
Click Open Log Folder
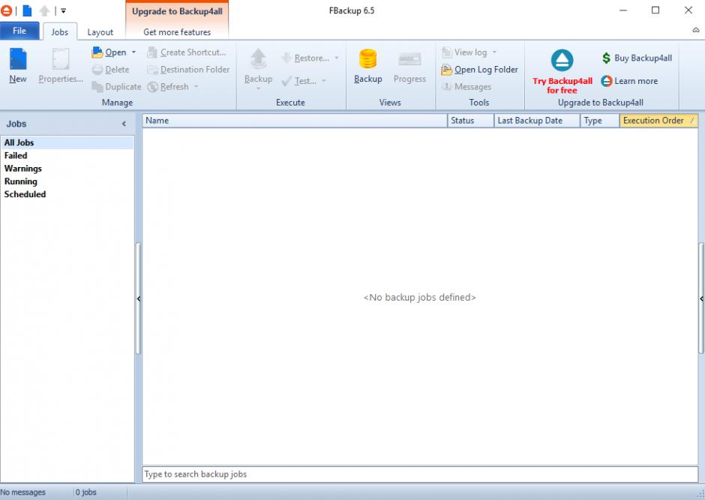click(x=480, y=70)
